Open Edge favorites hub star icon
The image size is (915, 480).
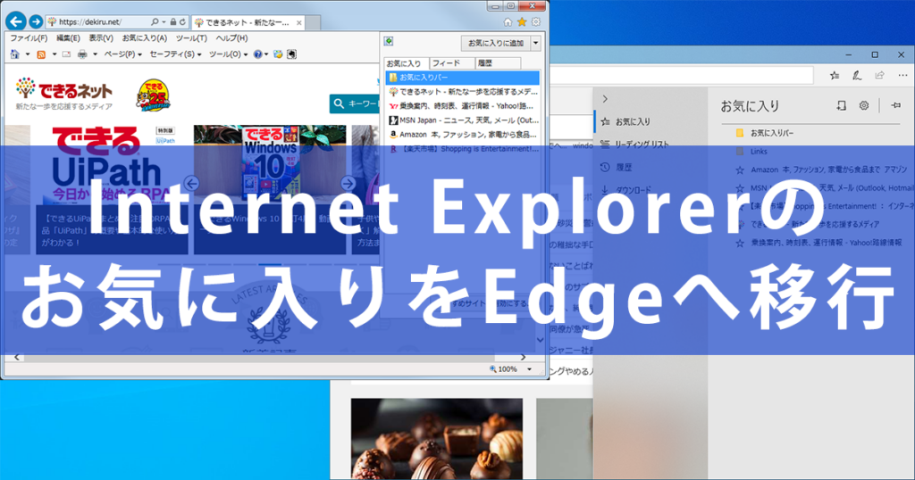835,75
